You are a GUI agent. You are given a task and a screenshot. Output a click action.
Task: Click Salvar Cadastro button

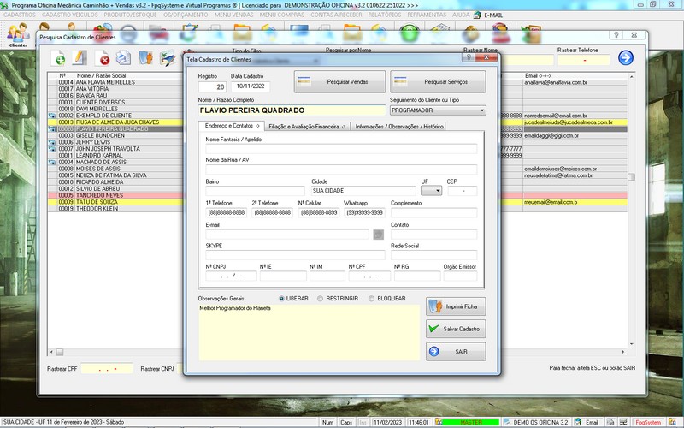click(x=456, y=329)
